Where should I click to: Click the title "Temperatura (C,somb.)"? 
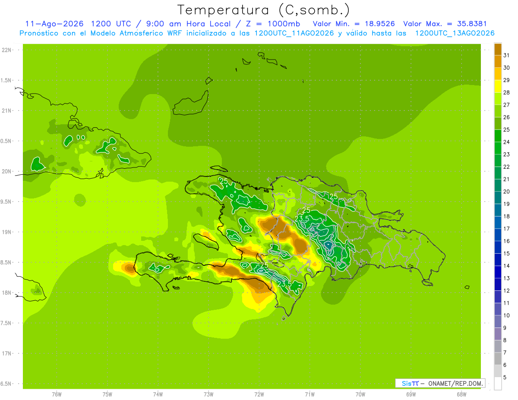tap(263, 10)
